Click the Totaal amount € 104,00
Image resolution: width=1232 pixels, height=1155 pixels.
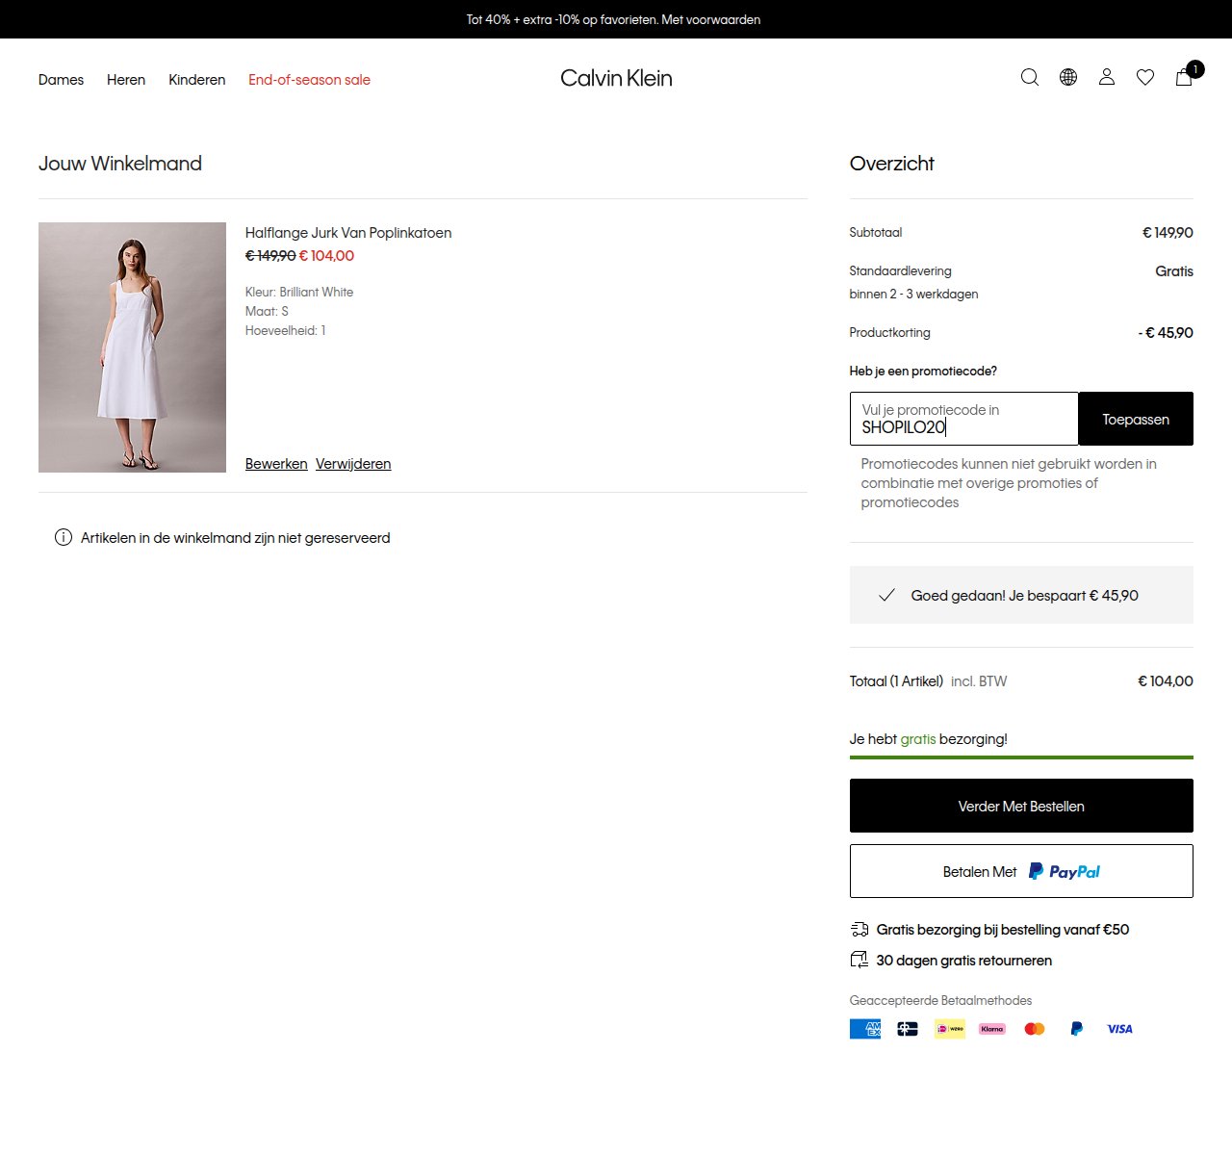tap(1166, 681)
